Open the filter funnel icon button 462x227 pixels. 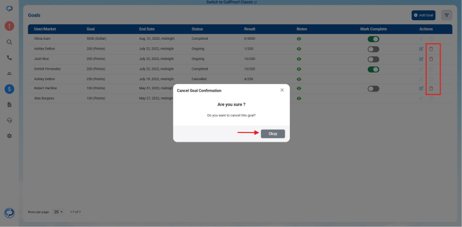[446, 15]
